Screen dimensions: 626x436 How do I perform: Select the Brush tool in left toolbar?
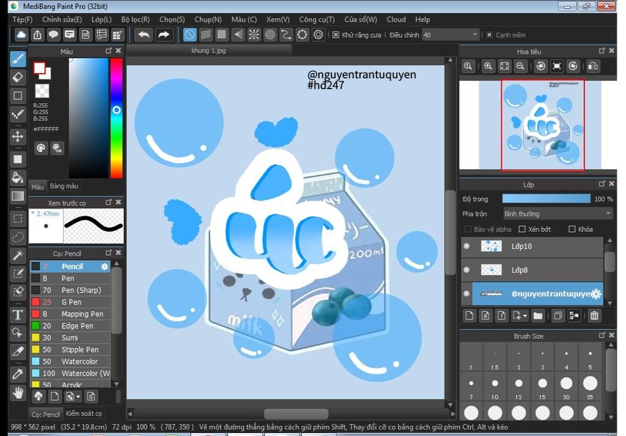(x=18, y=59)
